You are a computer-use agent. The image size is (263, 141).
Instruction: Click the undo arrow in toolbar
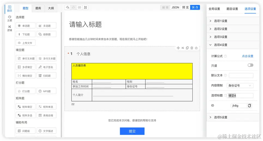68,7
